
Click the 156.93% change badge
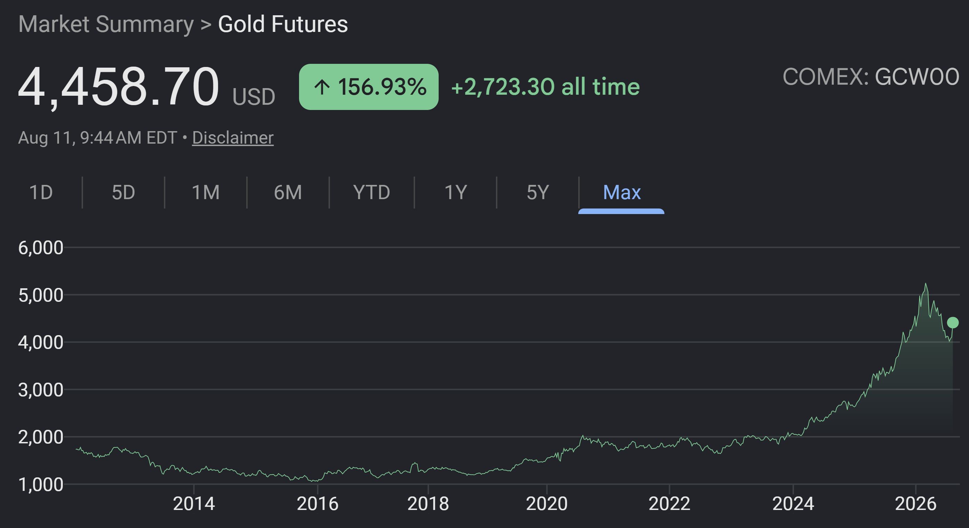(x=368, y=87)
